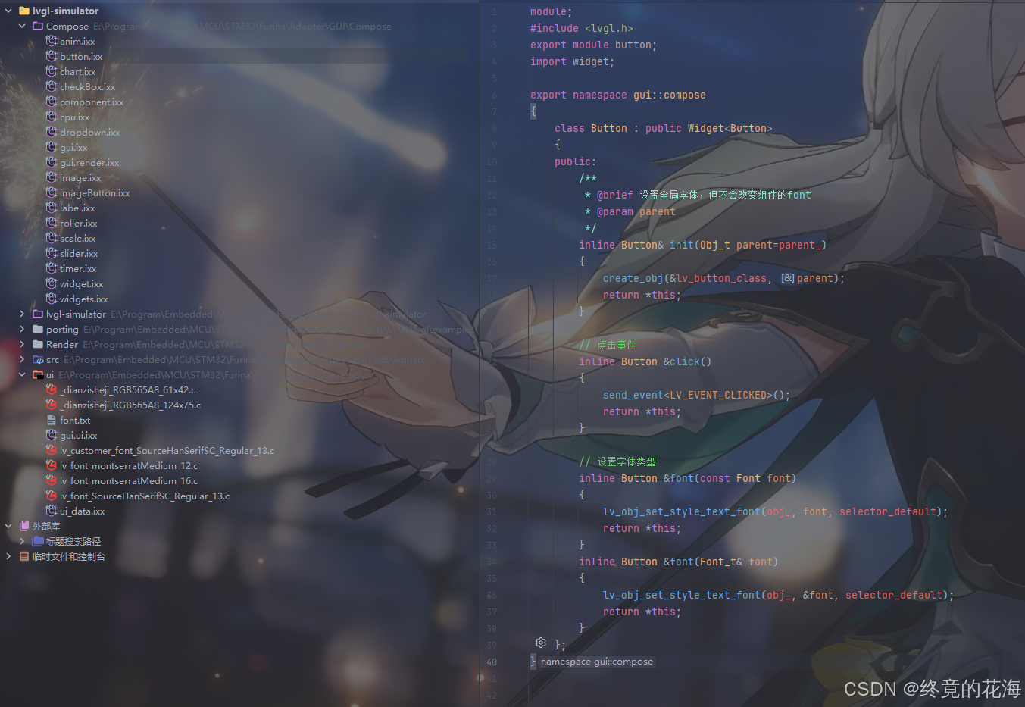Expand the 标题搜索路径 node
Image resolution: width=1025 pixels, height=707 pixels.
(22, 541)
